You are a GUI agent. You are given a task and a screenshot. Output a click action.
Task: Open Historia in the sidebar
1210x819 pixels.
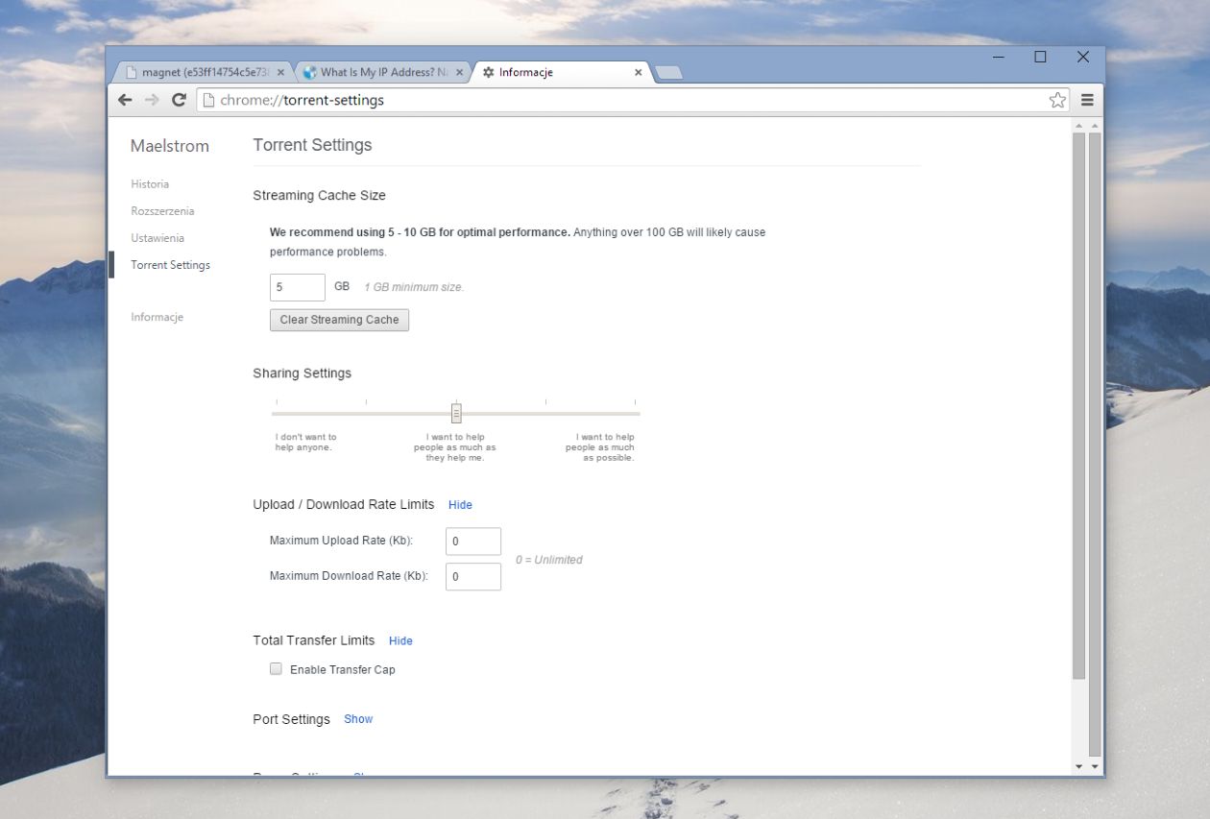150,184
